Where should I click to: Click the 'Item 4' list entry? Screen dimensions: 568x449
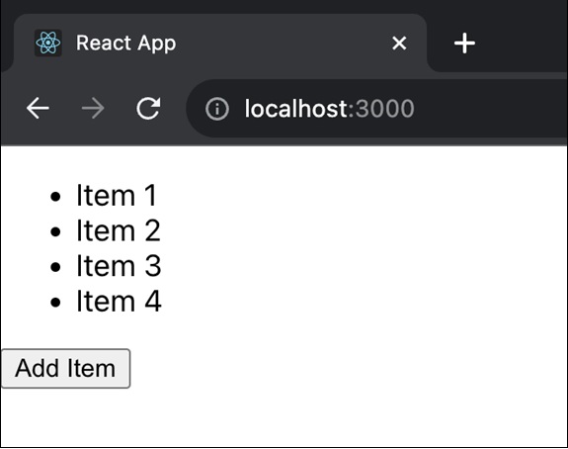119,301
